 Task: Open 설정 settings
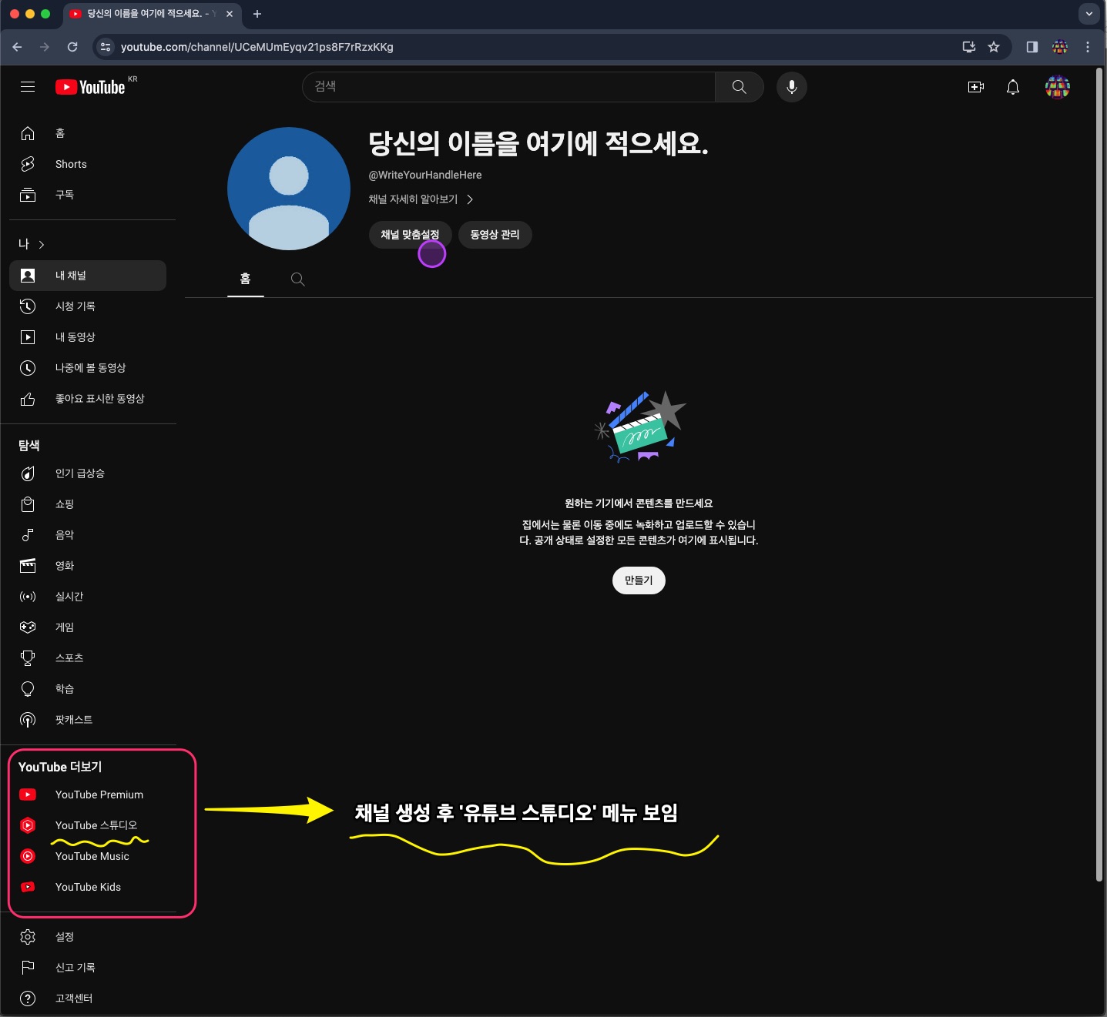[x=88, y=937]
